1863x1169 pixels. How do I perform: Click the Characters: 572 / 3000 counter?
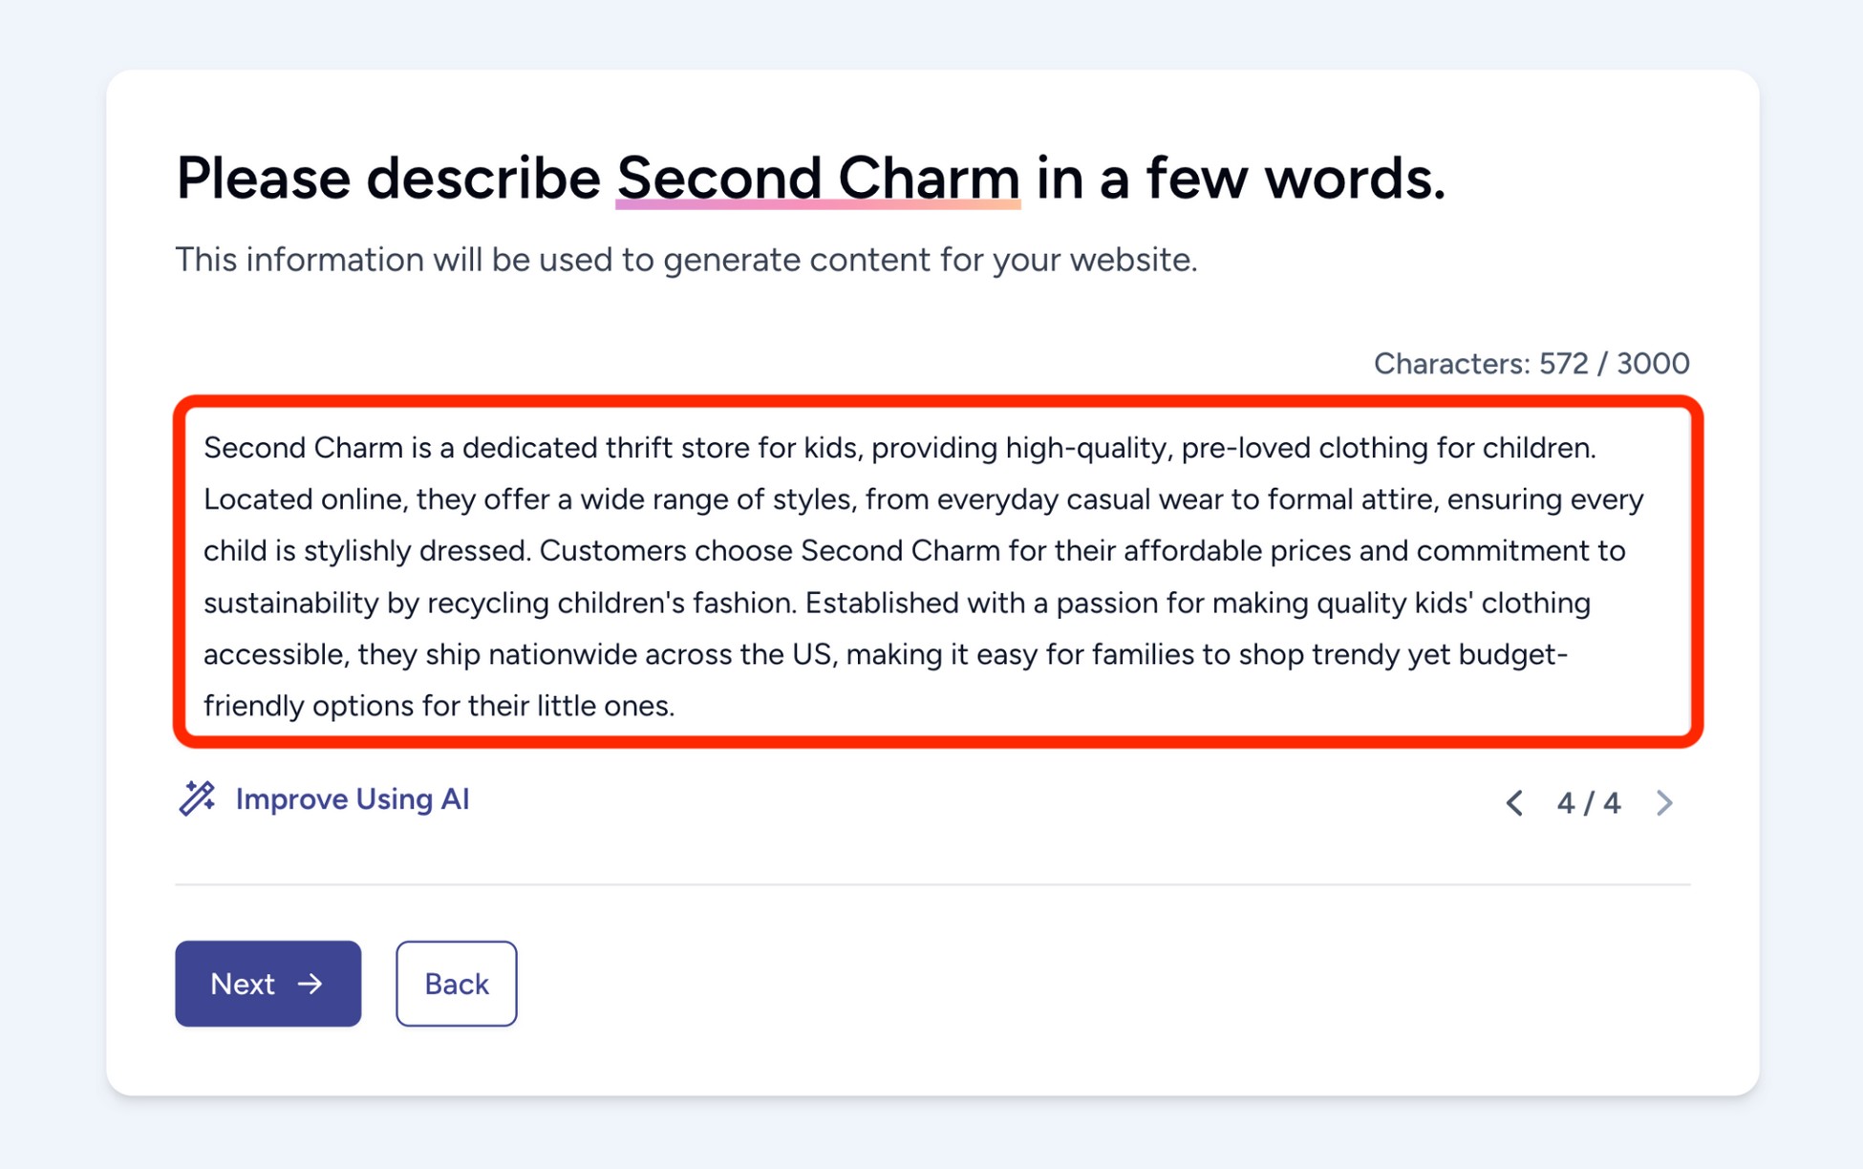tap(1531, 363)
